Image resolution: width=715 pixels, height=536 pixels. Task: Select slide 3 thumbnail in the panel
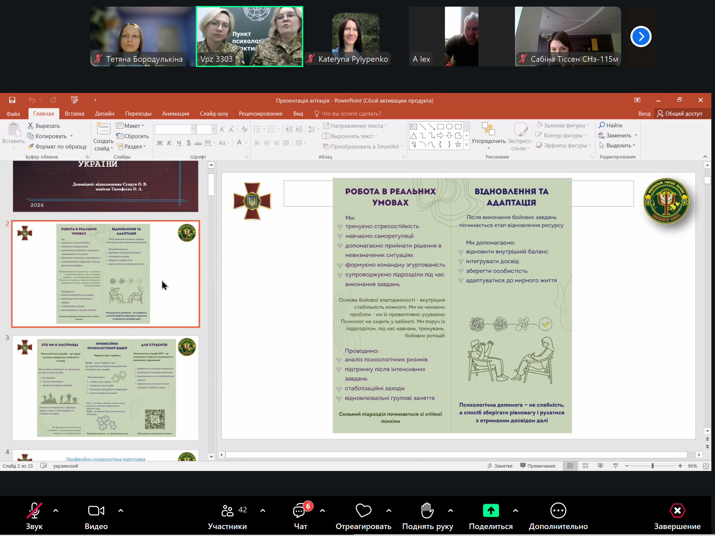(106, 388)
